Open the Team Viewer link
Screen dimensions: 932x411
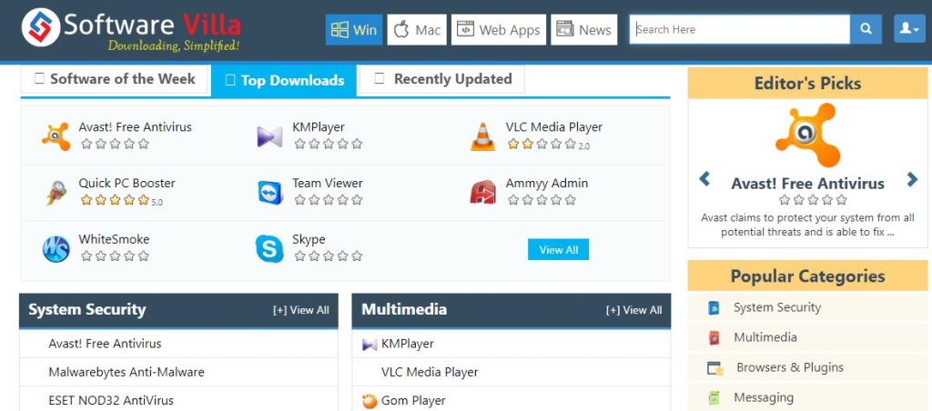coord(327,184)
